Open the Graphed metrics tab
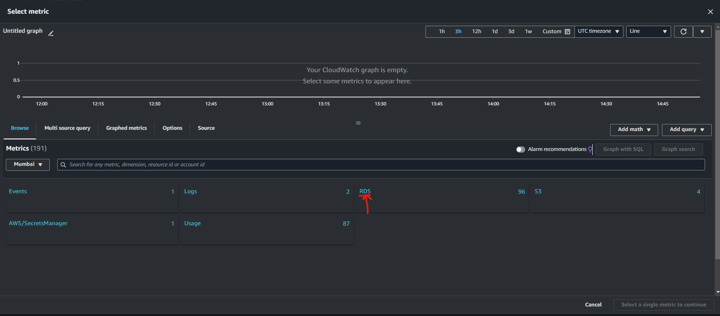 pos(126,128)
